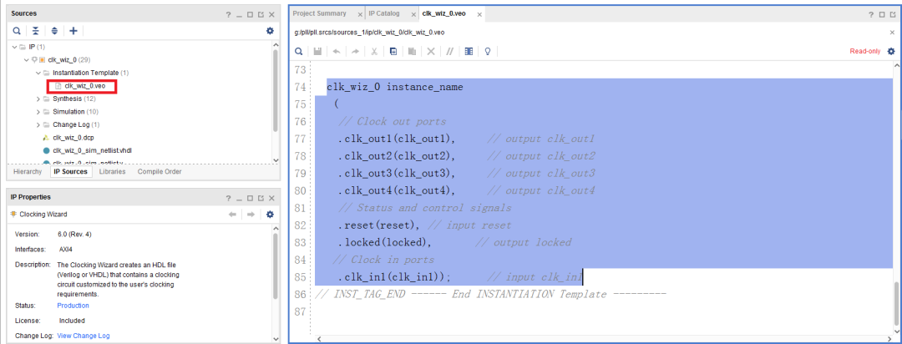Click the Clocking Wizard title in IP Properties
The height and width of the screenshot is (344, 902).
[x=43, y=214]
